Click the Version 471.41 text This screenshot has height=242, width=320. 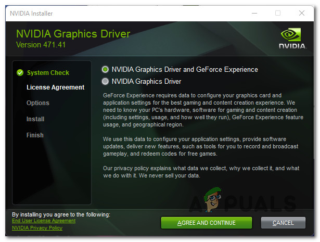coord(41,45)
